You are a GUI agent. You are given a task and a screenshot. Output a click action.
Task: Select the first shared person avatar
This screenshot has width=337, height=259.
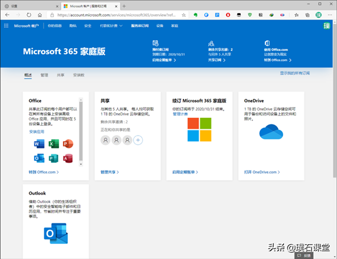(x=105, y=140)
